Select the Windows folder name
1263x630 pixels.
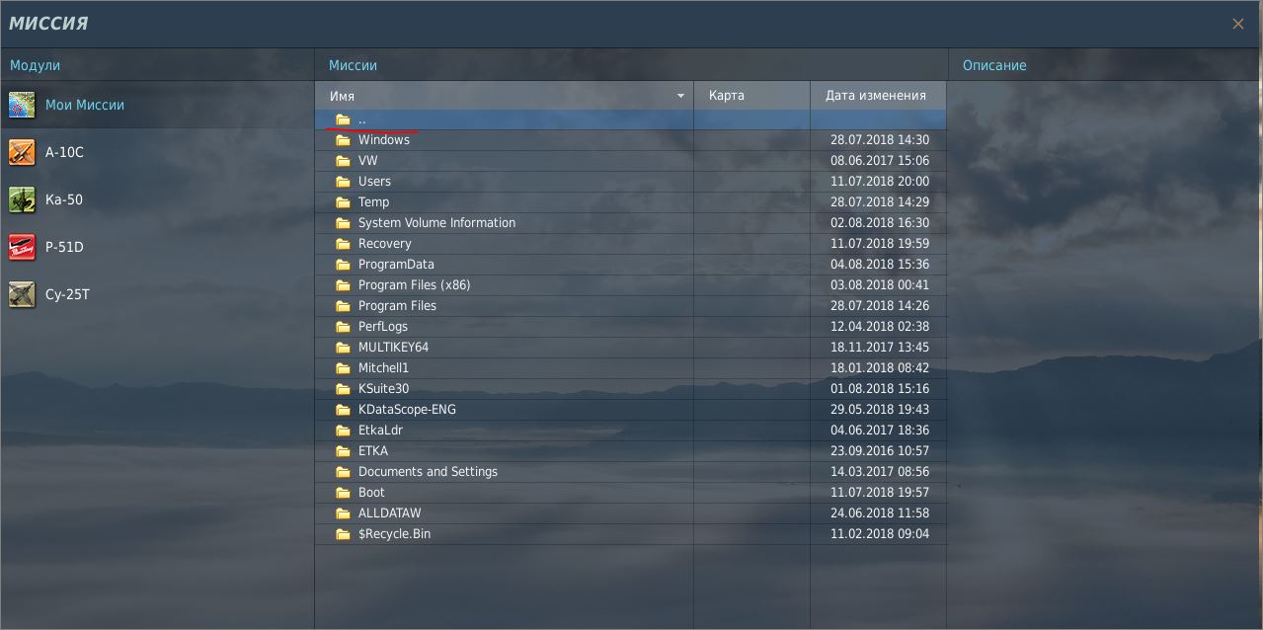384,140
